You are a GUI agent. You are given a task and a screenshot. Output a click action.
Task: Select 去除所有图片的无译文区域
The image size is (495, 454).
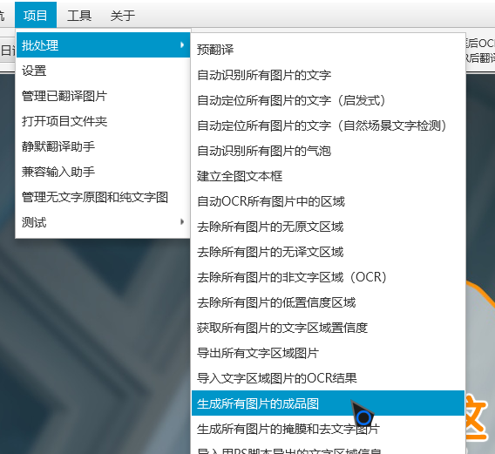coord(328,252)
